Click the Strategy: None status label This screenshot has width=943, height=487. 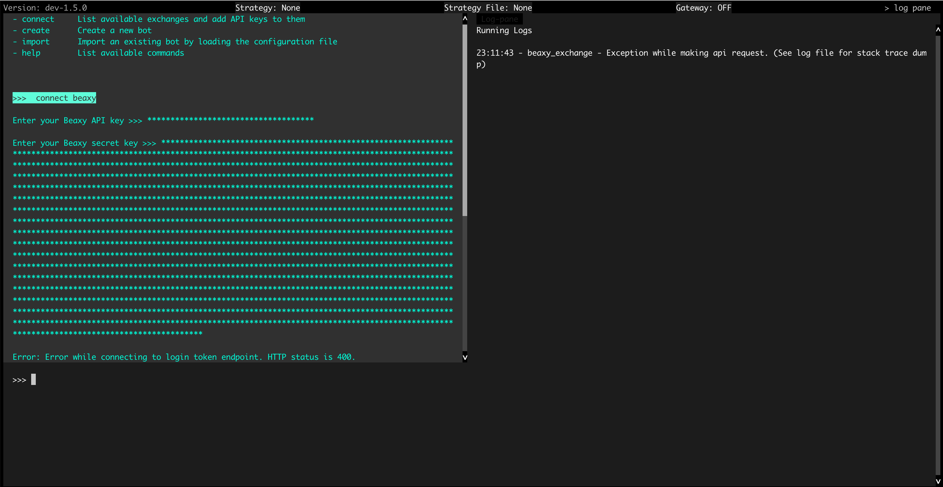pos(268,8)
